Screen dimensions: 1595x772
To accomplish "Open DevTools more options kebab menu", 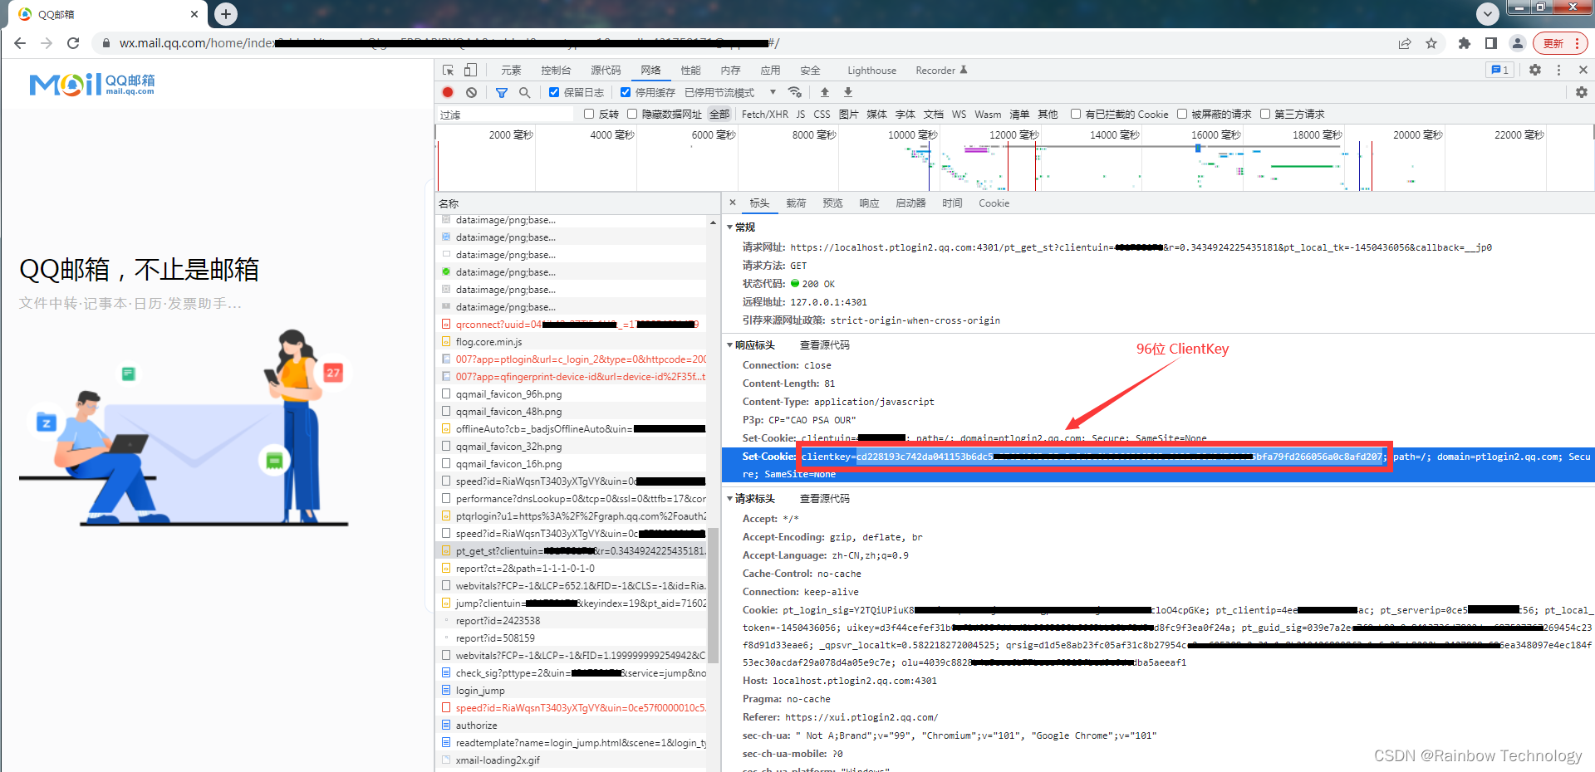I will [1558, 71].
